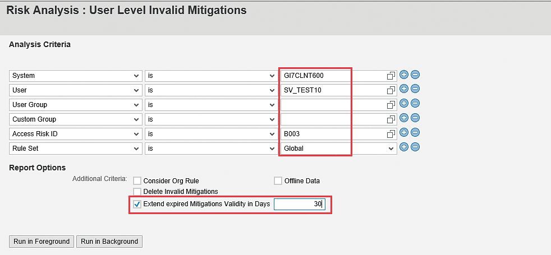This screenshot has width=551, height=255.
Task: Enable Consider Org Rule checkbox
Action: 137,181
